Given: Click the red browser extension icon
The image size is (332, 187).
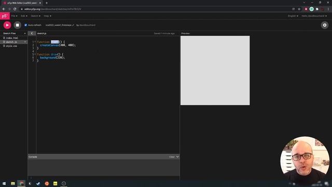Looking at the screenshot, I should pos(306,9).
